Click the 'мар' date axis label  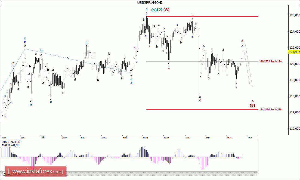click(83, 138)
